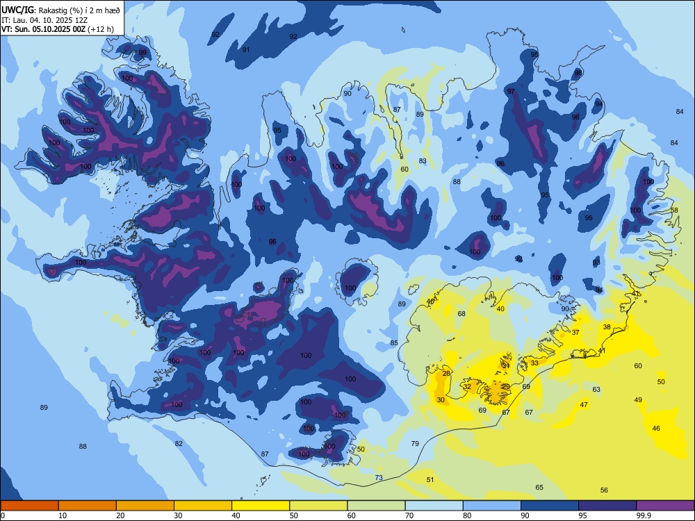Click the 40–50 bright yellow legend swatch

point(261,506)
